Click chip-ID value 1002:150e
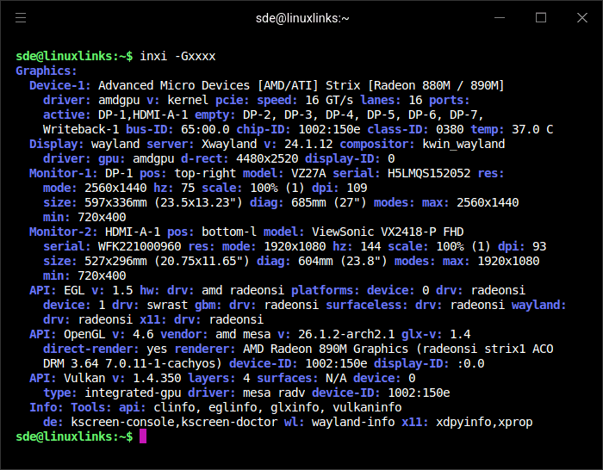The image size is (603, 470). (x=329, y=129)
